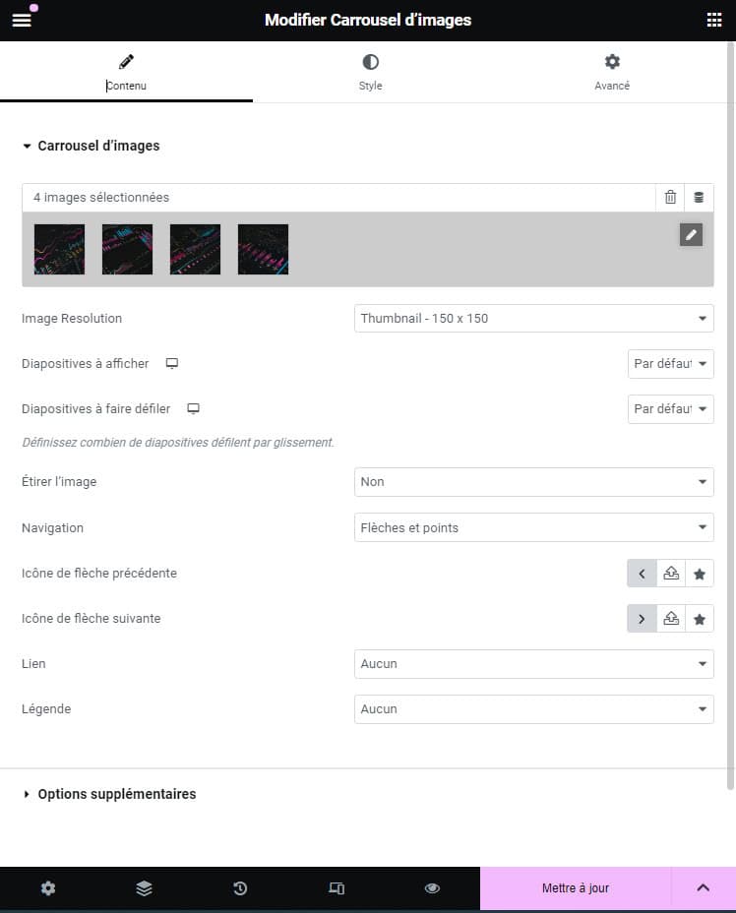This screenshot has width=736, height=913.
Task: Toggle the preview eye icon
Action: tap(432, 888)
